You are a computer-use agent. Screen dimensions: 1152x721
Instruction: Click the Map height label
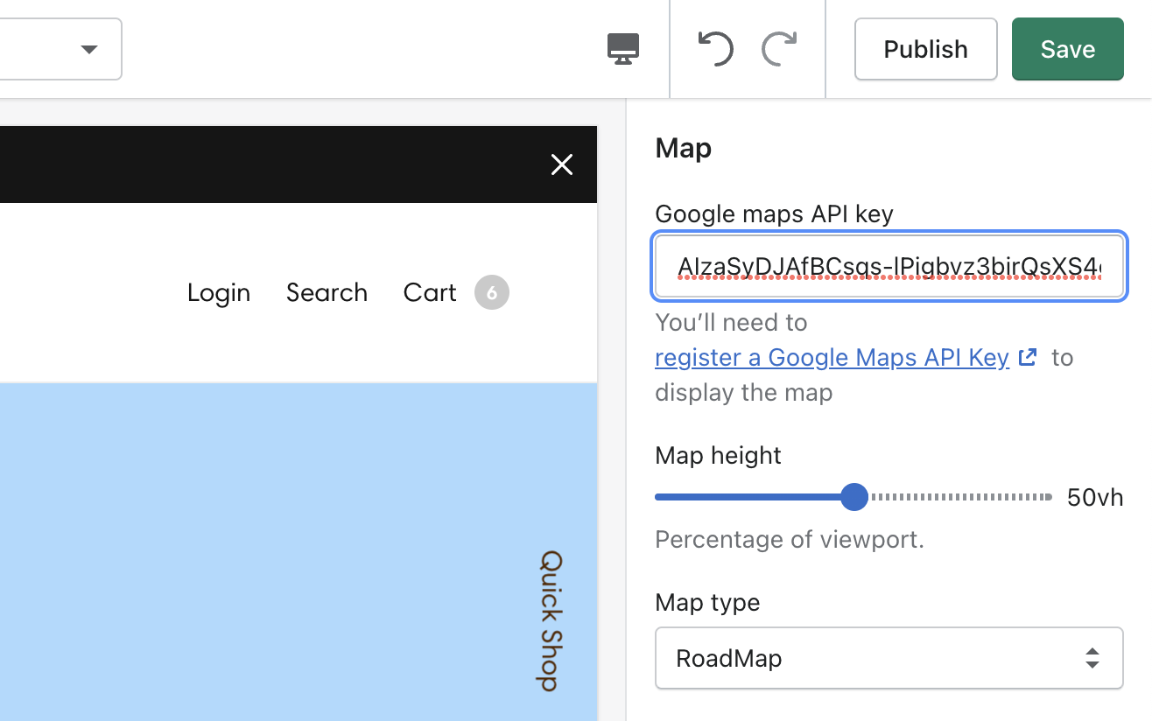point(718,455)
